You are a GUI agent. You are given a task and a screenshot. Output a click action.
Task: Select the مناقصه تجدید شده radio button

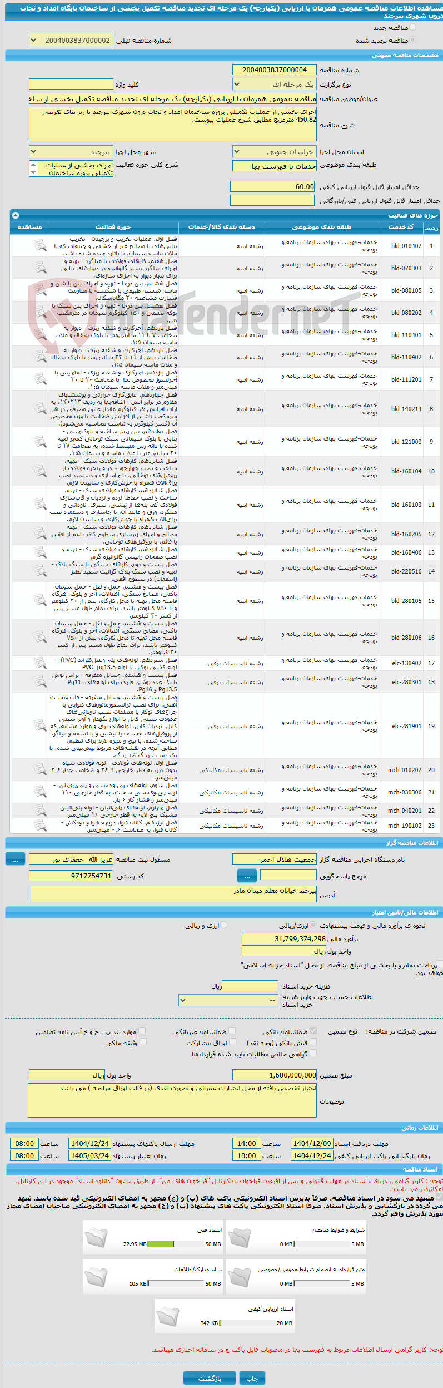(412, 40)
